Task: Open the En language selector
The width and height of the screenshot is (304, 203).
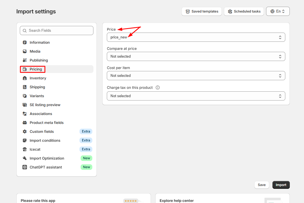Action: (278, 11)
